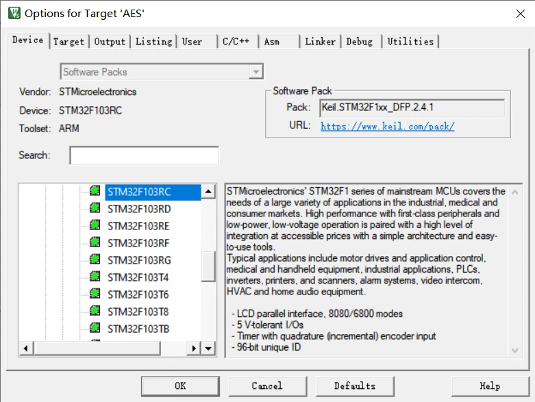The width and height of the screenshot is (535, 402).
Task: Open Help for this dialog
Action: [x=490, y=386]
